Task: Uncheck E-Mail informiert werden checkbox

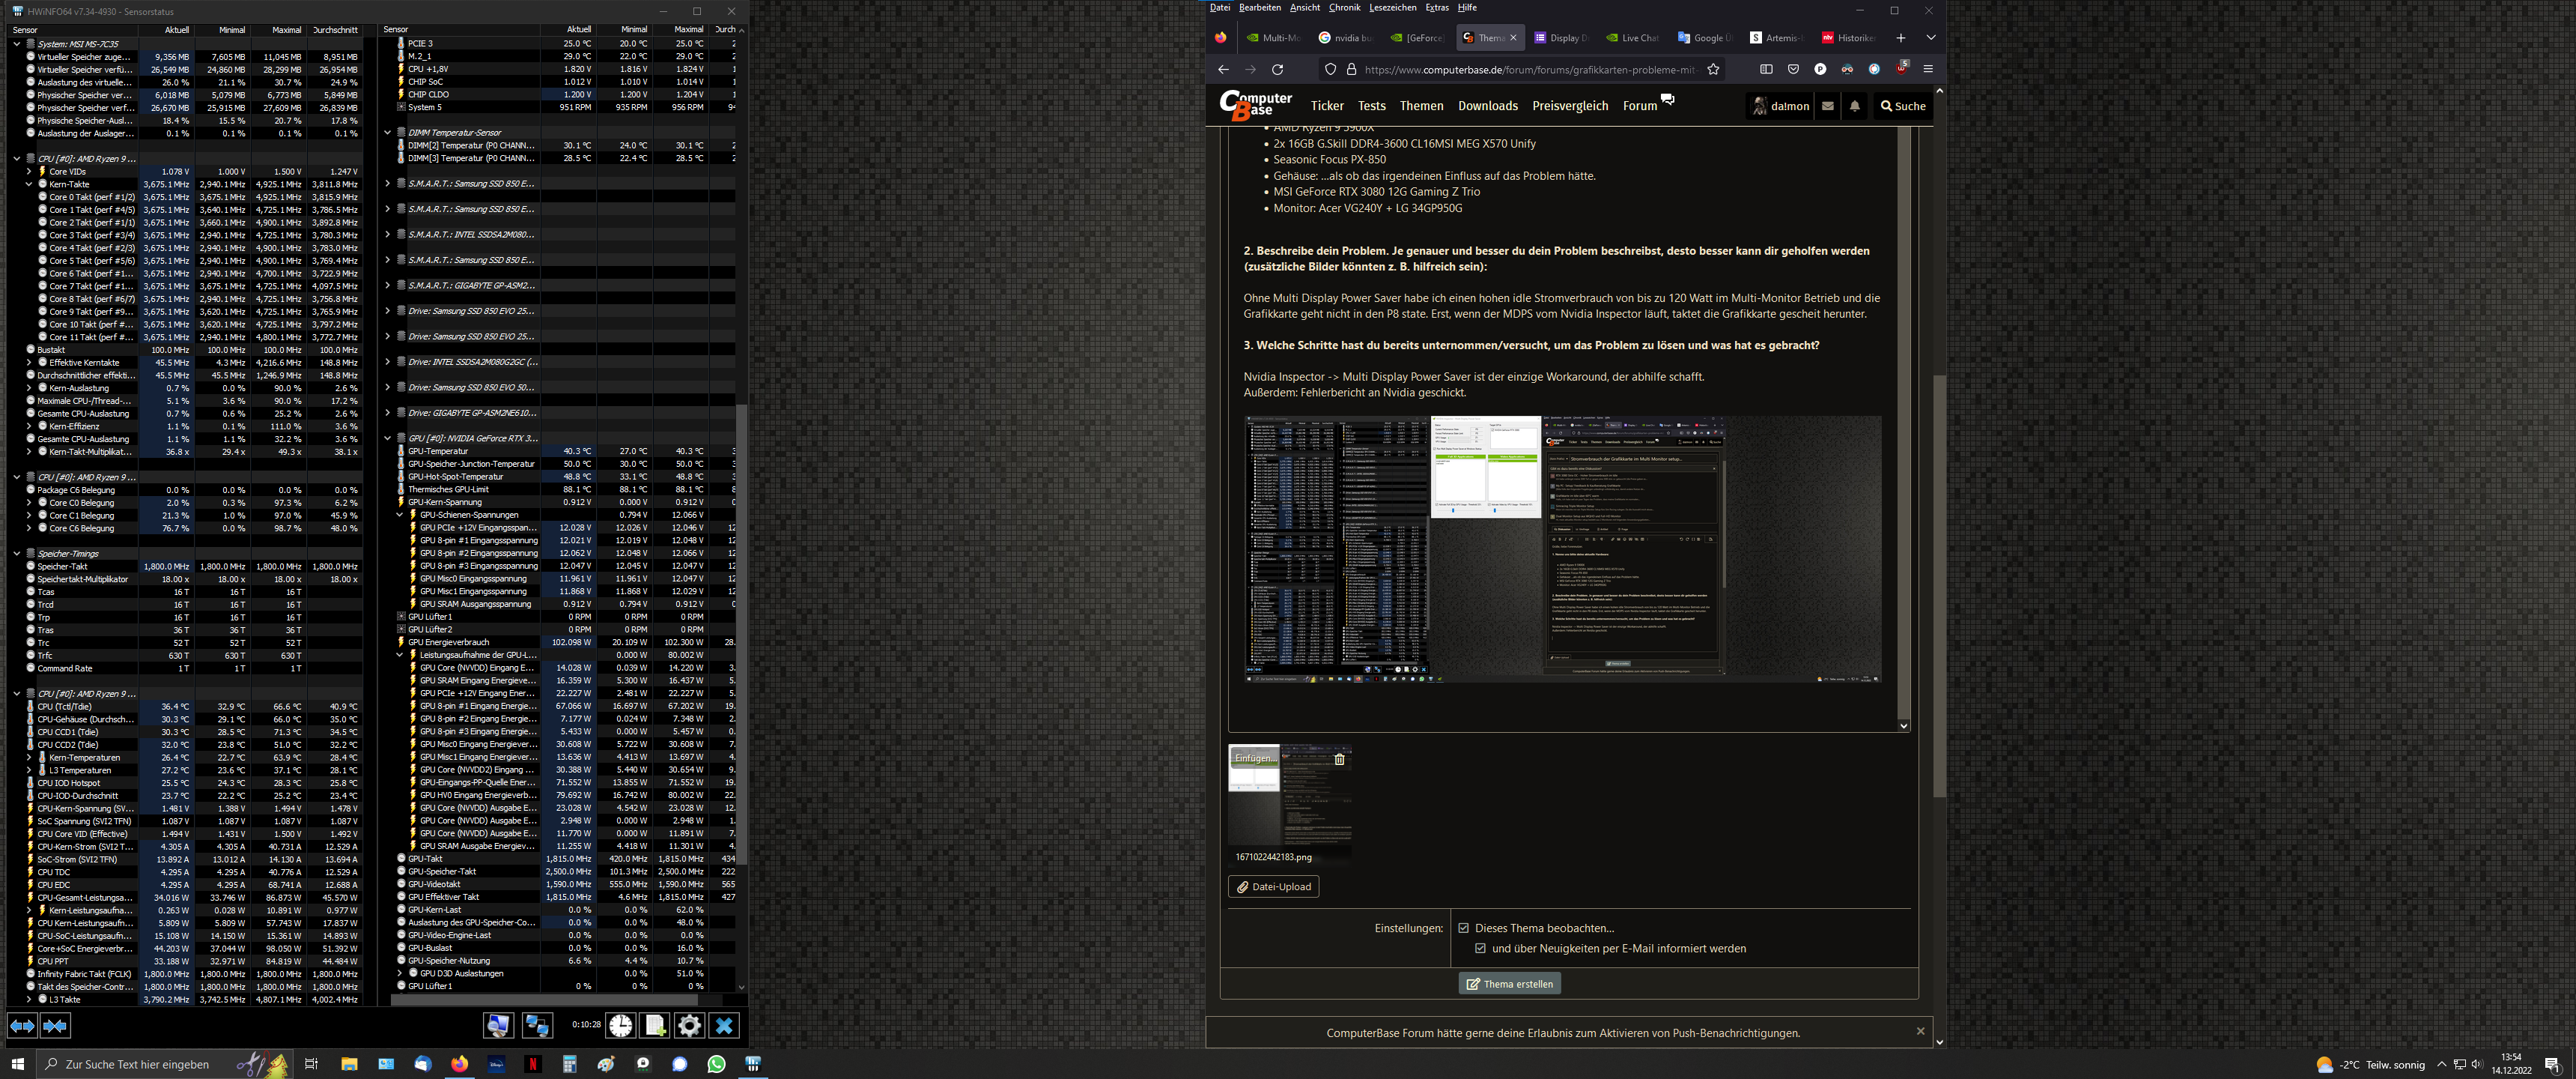Action: pyautogui.click(x=1480, y=948)
